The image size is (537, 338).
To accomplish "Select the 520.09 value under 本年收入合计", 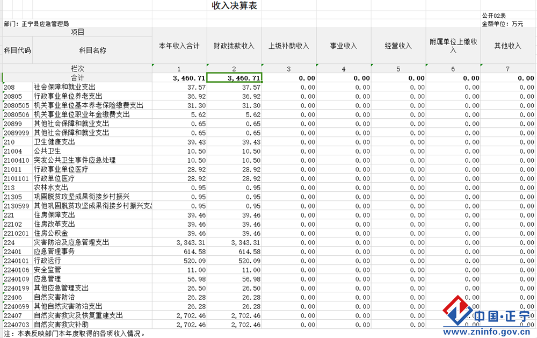I will pos(179,261).
